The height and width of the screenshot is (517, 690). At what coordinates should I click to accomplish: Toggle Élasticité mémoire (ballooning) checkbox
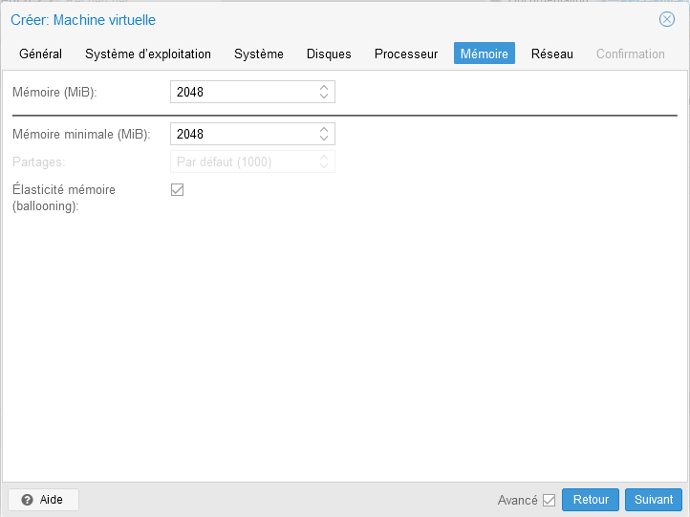pyautogui.click(x=177, y=189)
